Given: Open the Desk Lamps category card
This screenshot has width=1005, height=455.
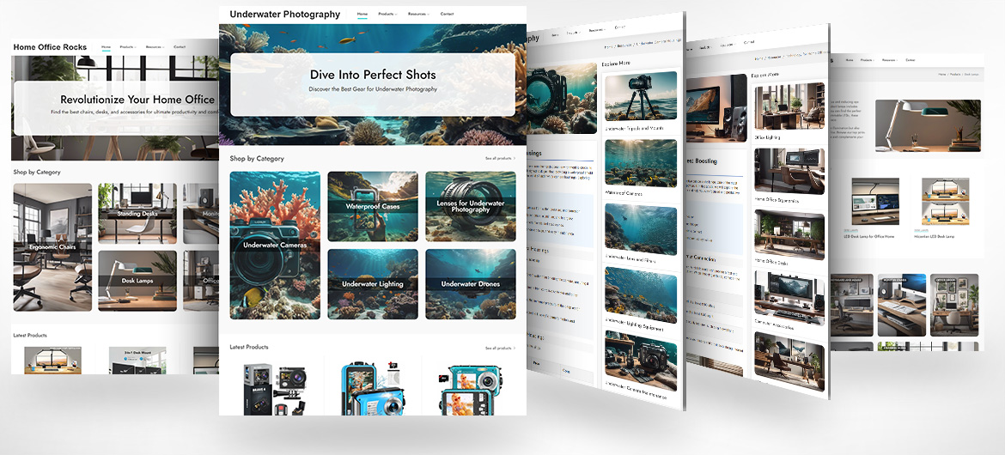Looking at the screenshot, I should coord(137,281).
